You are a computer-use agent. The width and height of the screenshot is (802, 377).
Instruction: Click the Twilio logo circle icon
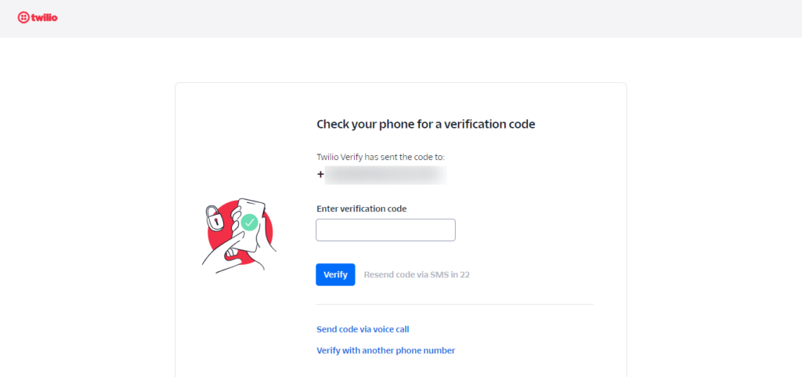pos(23,17)
